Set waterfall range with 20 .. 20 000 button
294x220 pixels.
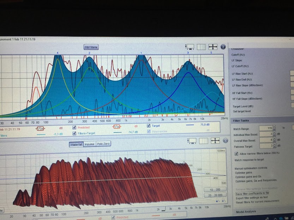point(215,195)
